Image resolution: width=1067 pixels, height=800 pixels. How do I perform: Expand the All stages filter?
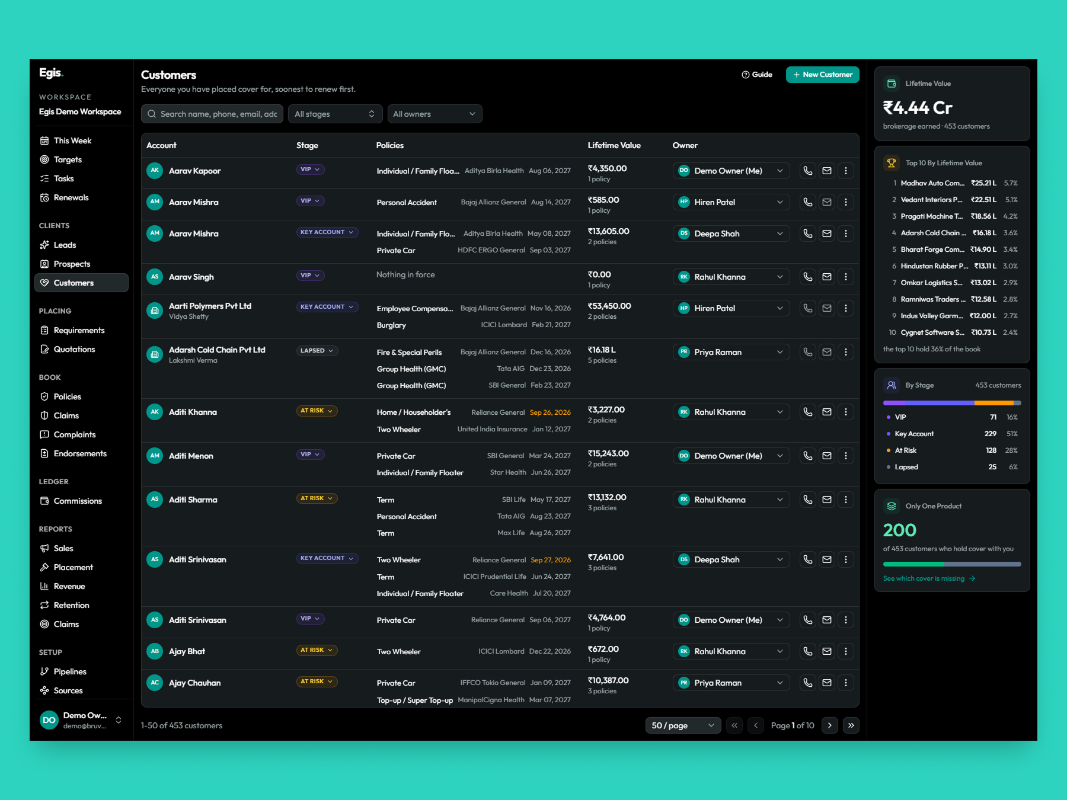(x=335, y=114)
